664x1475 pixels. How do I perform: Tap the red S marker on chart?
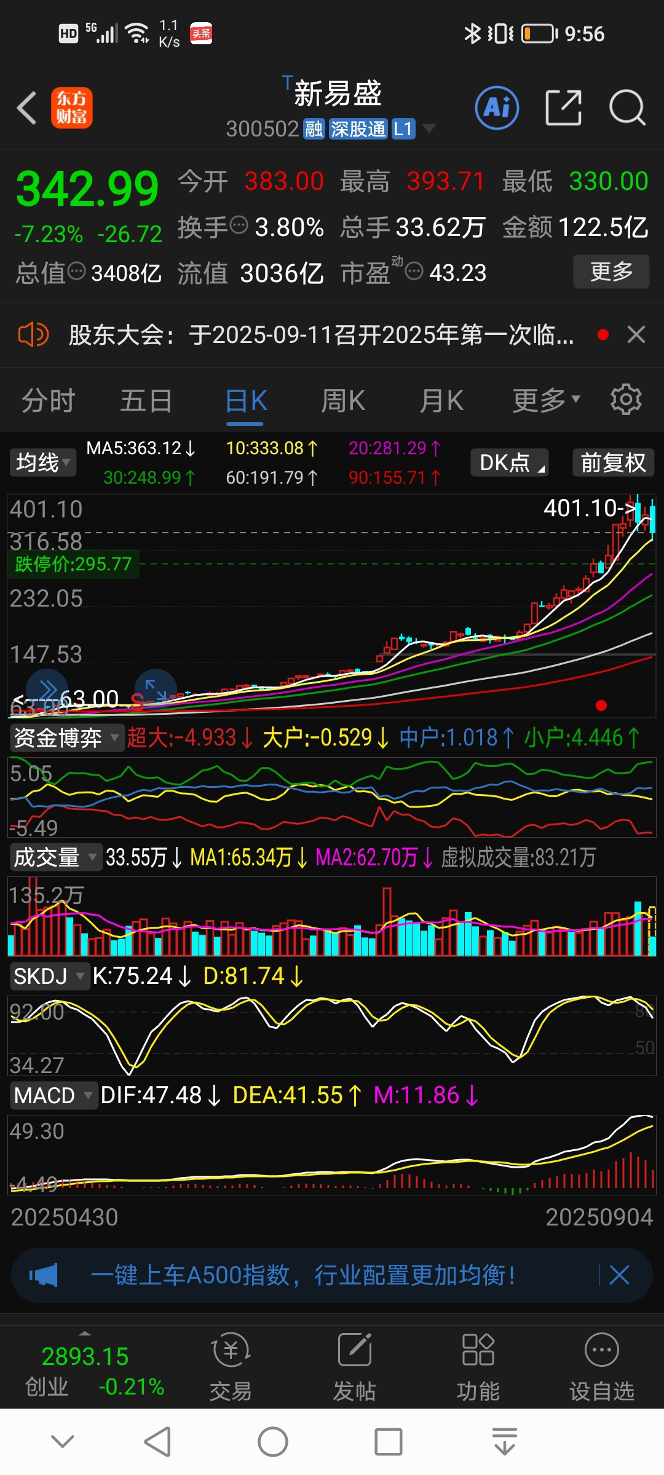tap(137, 701)
